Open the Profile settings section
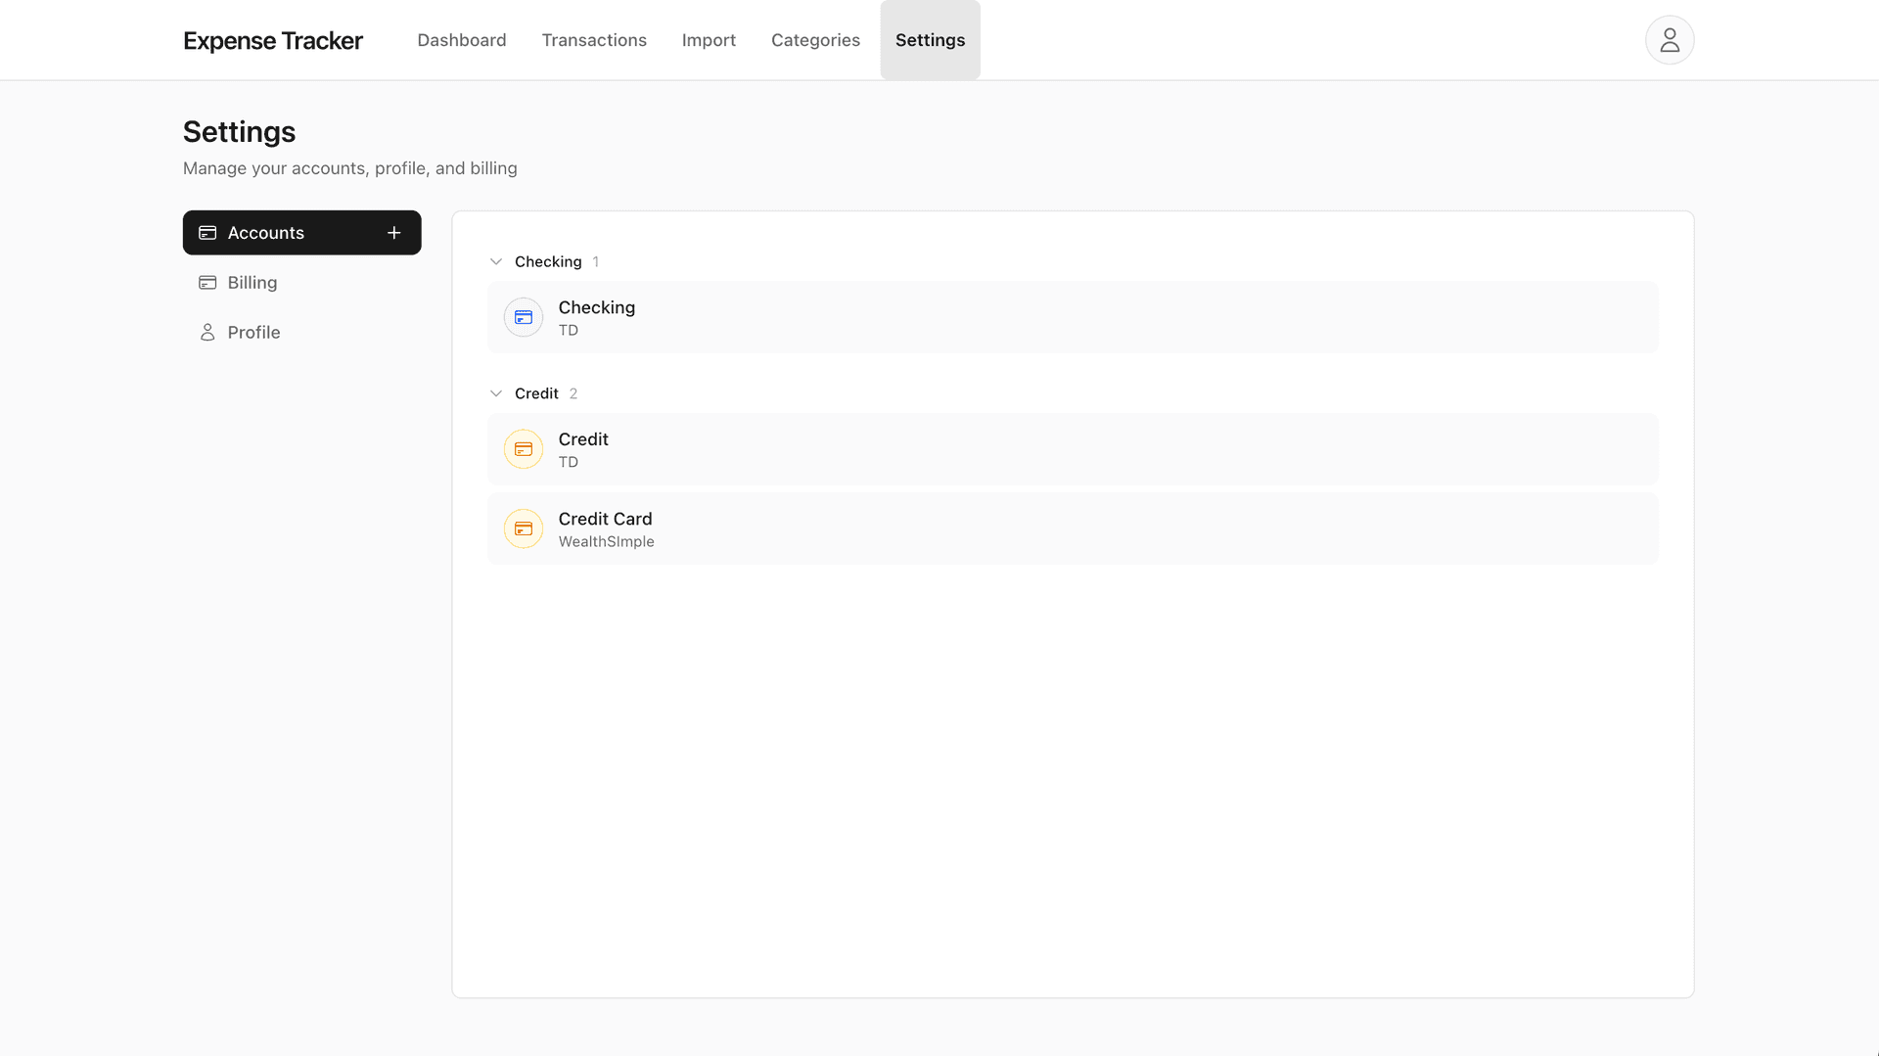This screenshot has width=1879, height=1056. (x=252, y=332)
